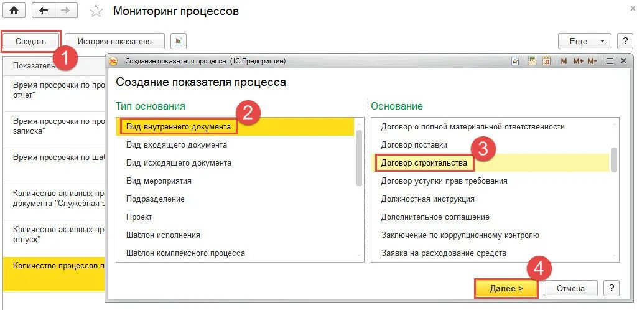Click the Показатель column header

(x=55, y=65)
